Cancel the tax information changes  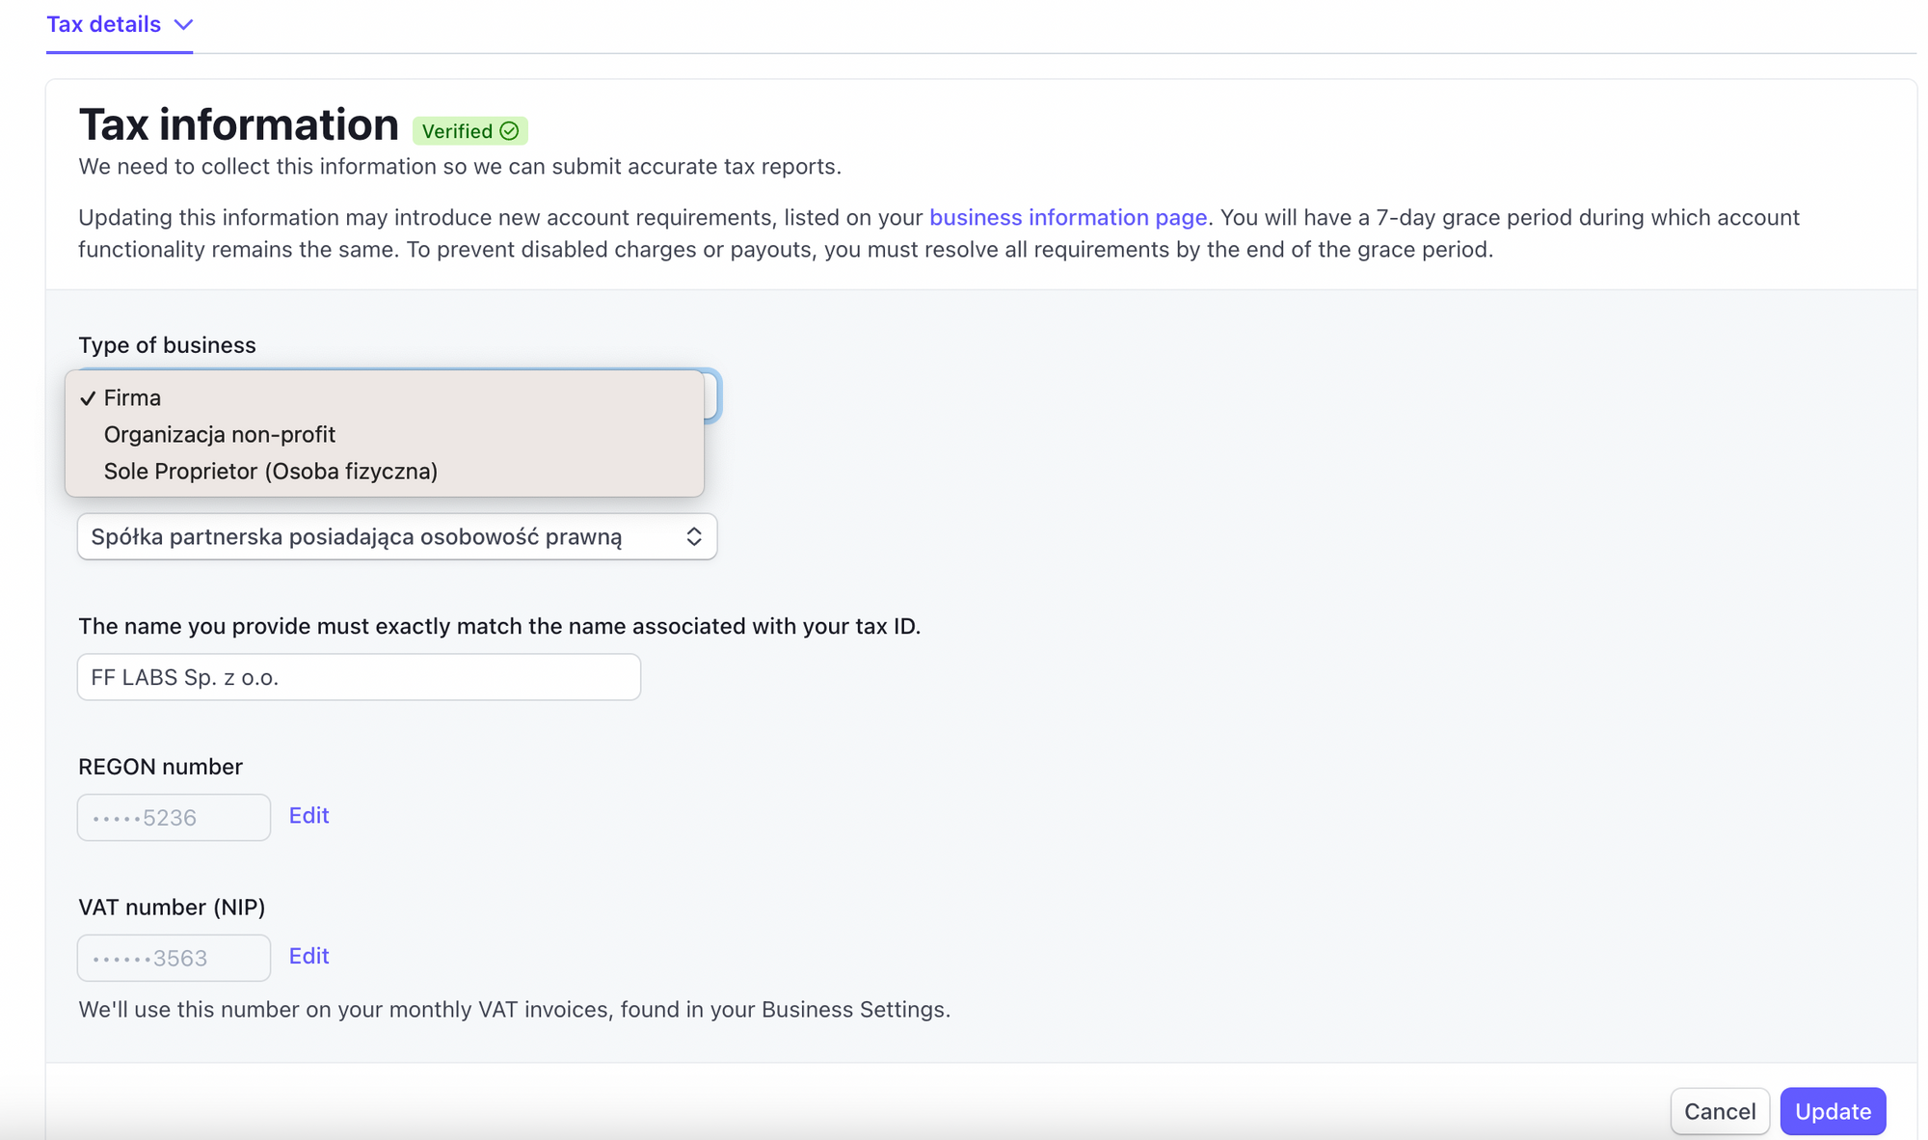1720,1111
